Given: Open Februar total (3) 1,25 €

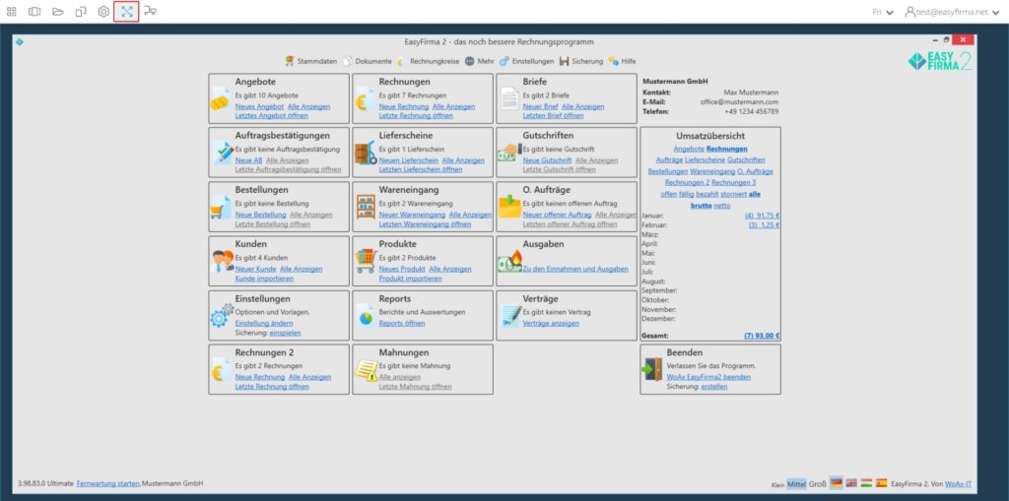Looking at the screenshot, I should pos(764,225).
